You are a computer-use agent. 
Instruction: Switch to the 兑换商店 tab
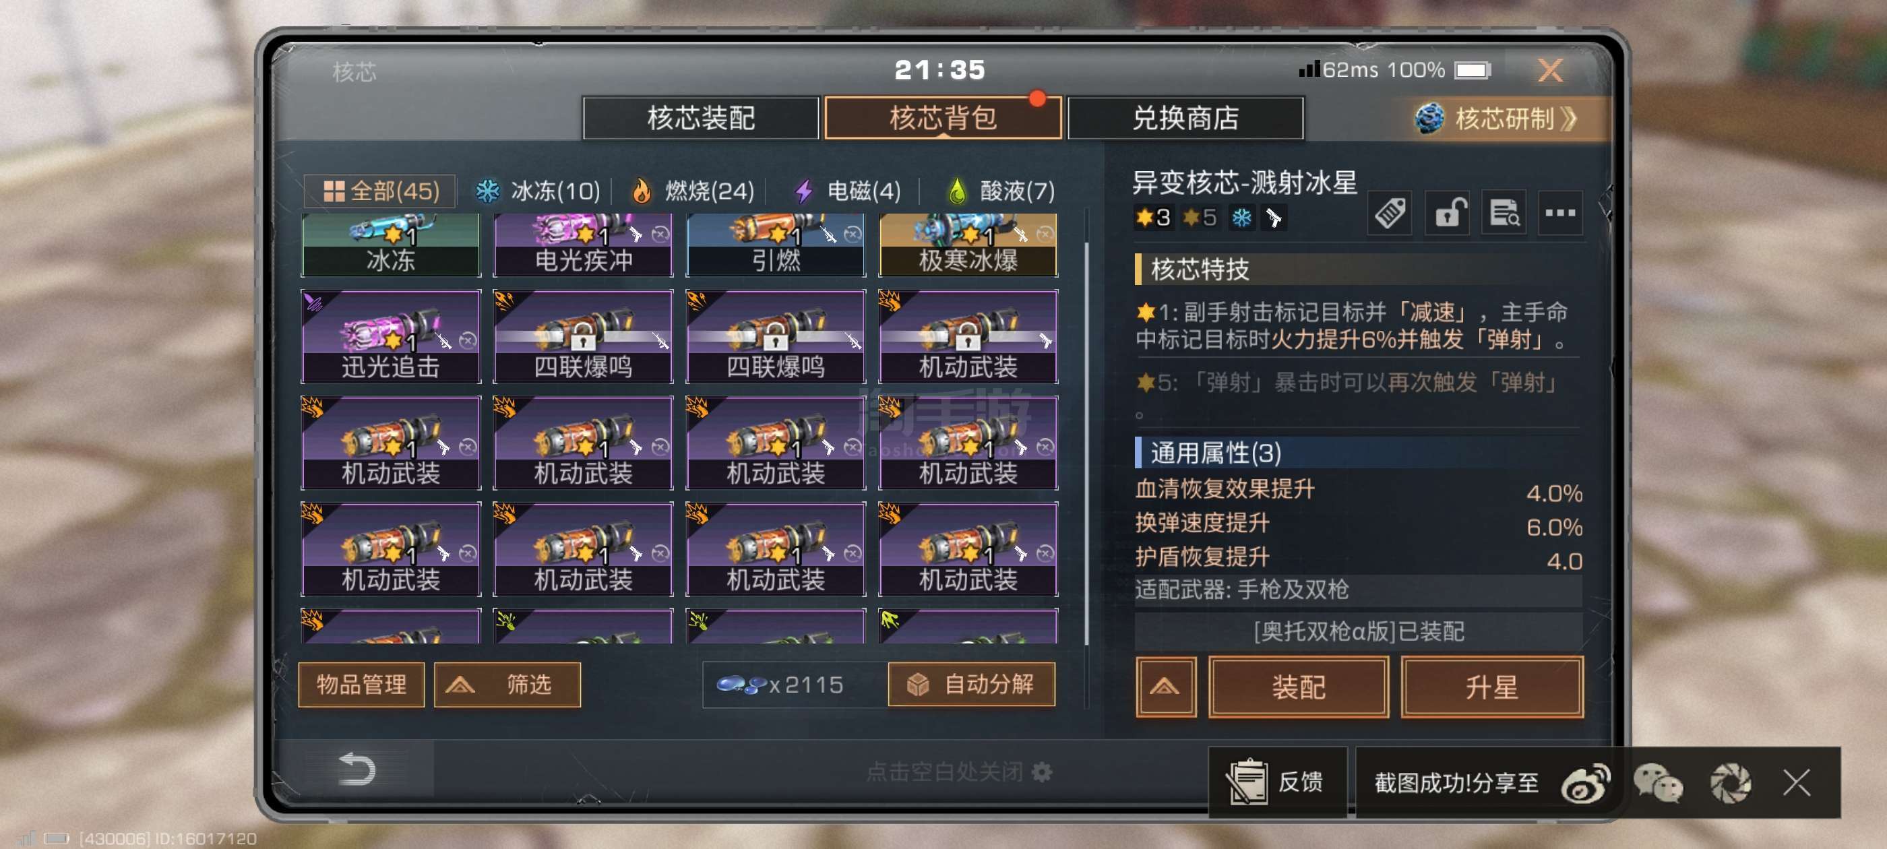1185,118
